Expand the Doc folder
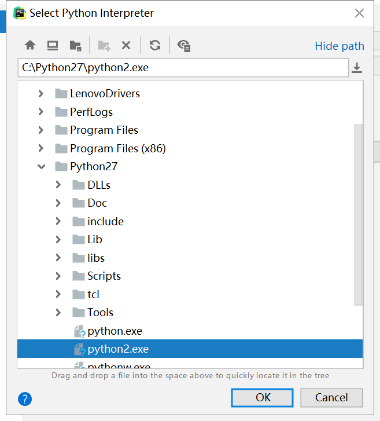 (x=58, y=203)
